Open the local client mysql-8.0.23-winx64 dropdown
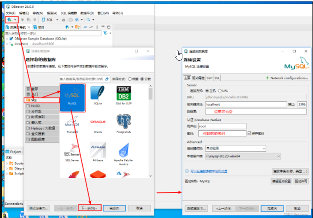The image size is (313, 218). (x=243, y=156)
